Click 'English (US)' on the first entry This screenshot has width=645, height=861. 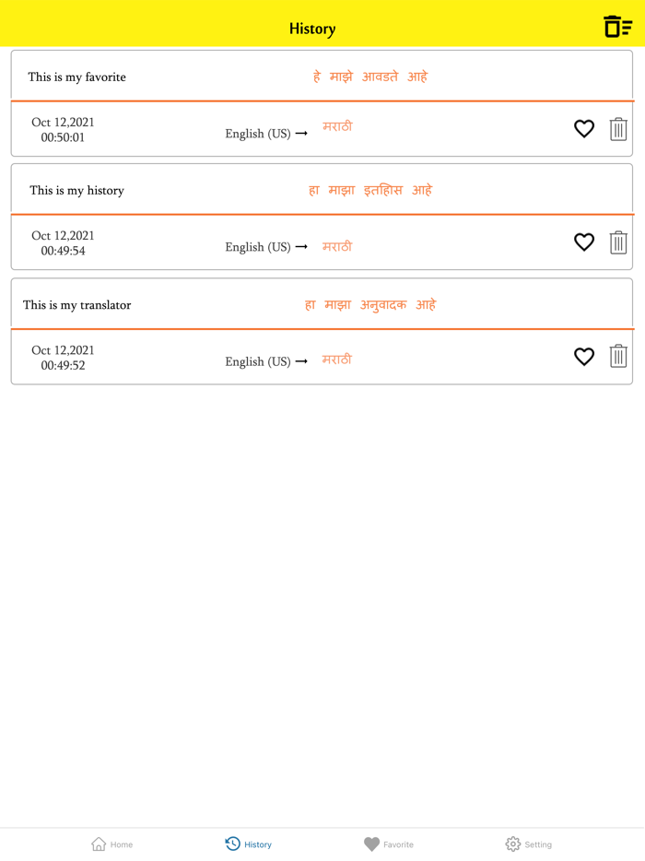257,133
